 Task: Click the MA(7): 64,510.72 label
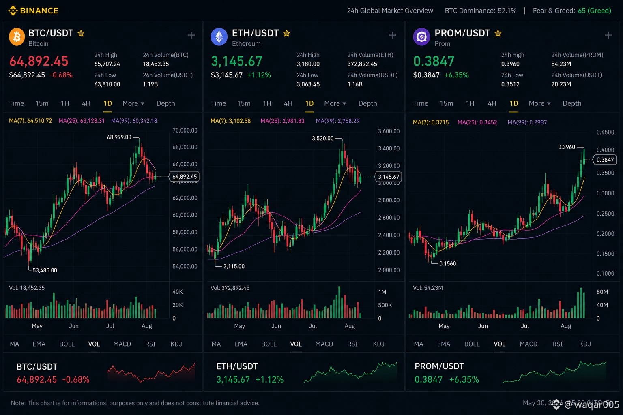pyautogui.click(x=30, y=121)
